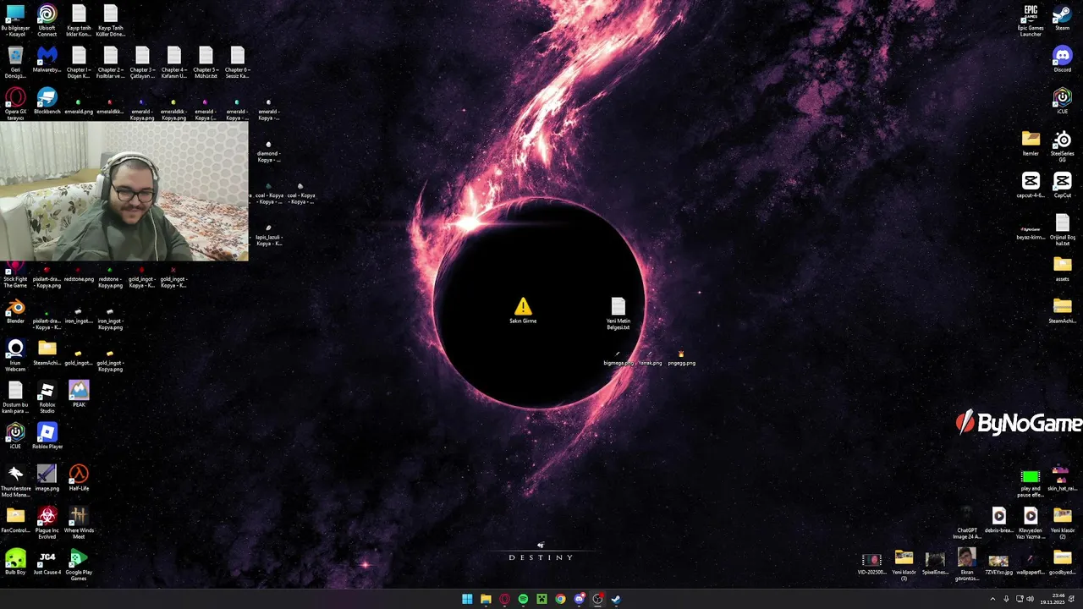
Task: Open the Thunderstore Mod Manager shortcut
Action: click(15, 480)
